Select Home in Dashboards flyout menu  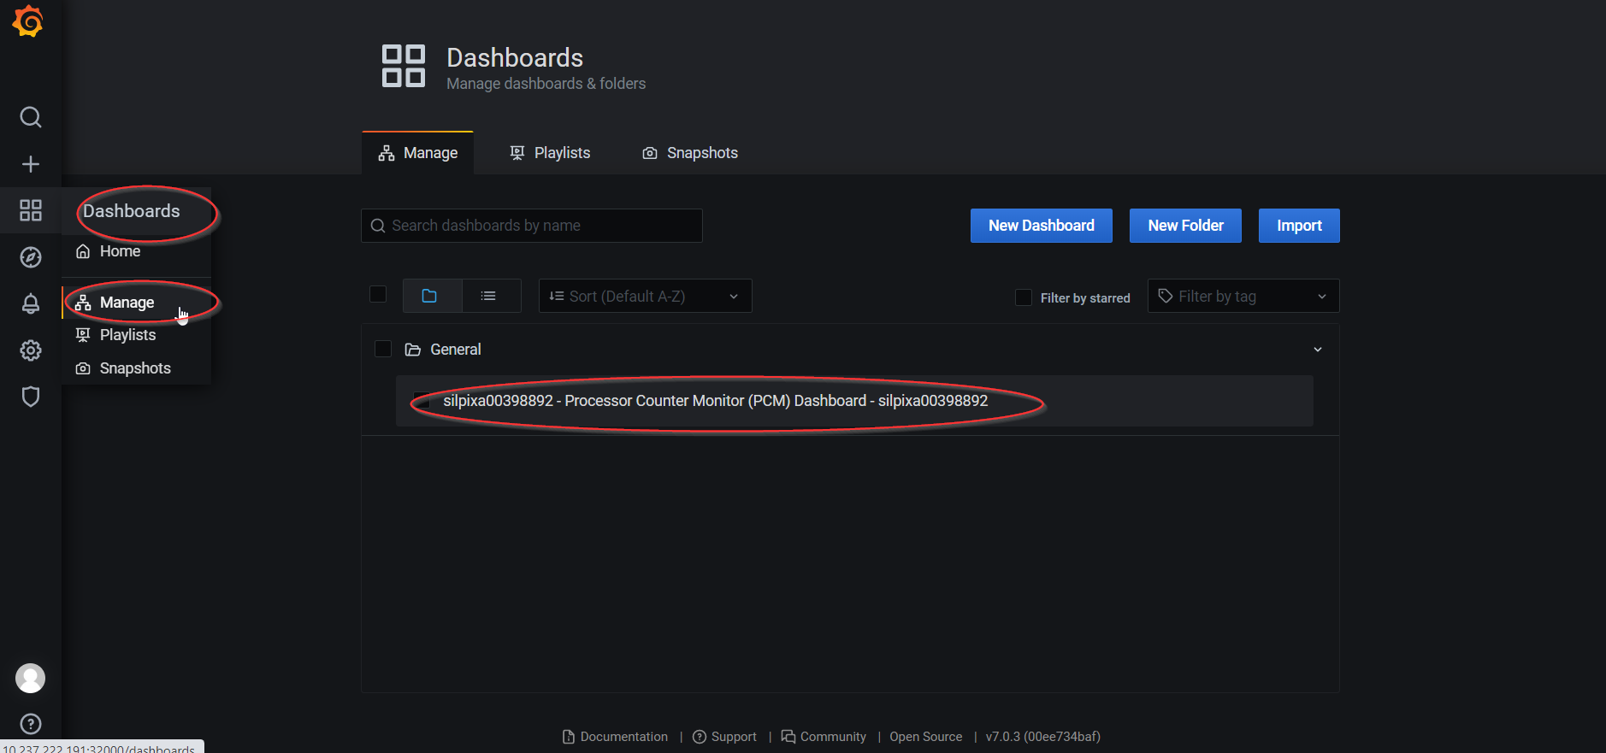pyautogui.click(x=137, y=251)
